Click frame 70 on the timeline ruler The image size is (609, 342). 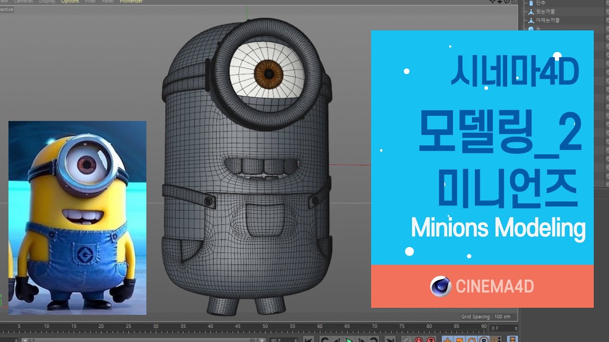click(x=375, y=327)
